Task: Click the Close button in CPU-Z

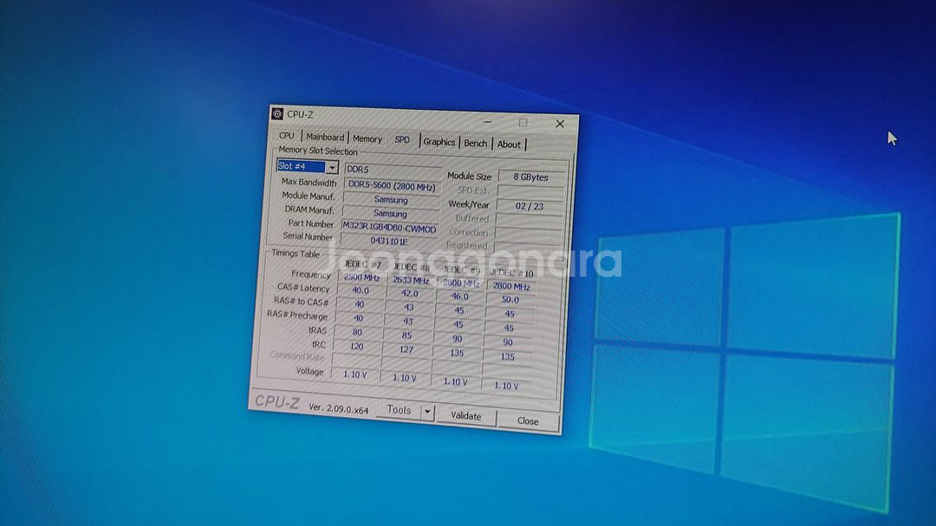Action: click(x=527, y=420)
